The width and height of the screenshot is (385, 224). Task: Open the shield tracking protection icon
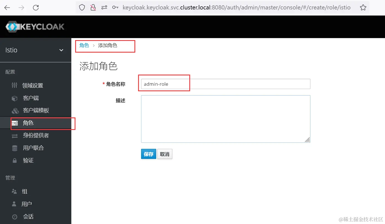(82, 8)
